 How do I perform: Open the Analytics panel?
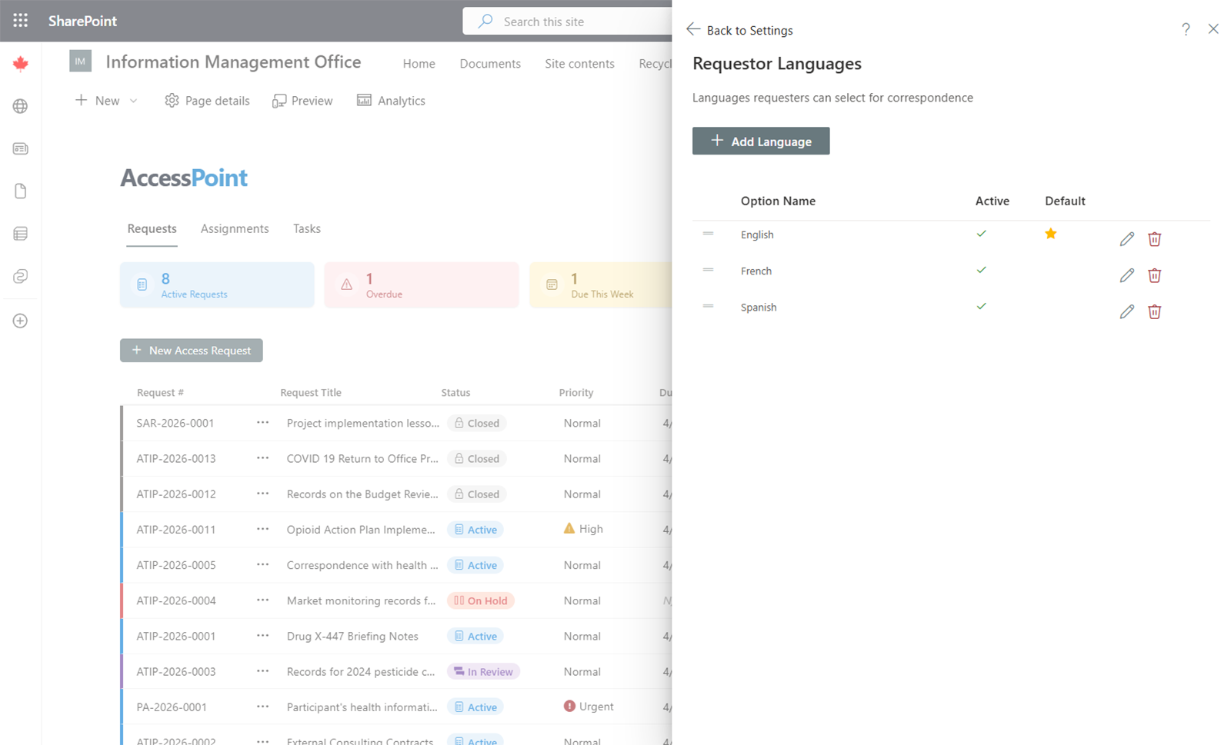(391, 100)
